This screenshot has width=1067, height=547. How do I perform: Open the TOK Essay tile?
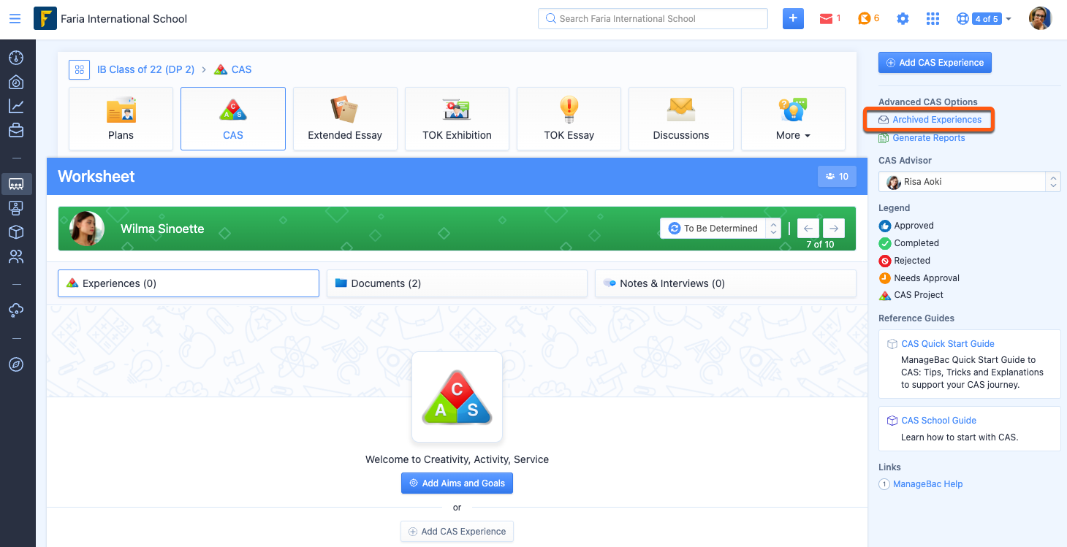point(569,118)
